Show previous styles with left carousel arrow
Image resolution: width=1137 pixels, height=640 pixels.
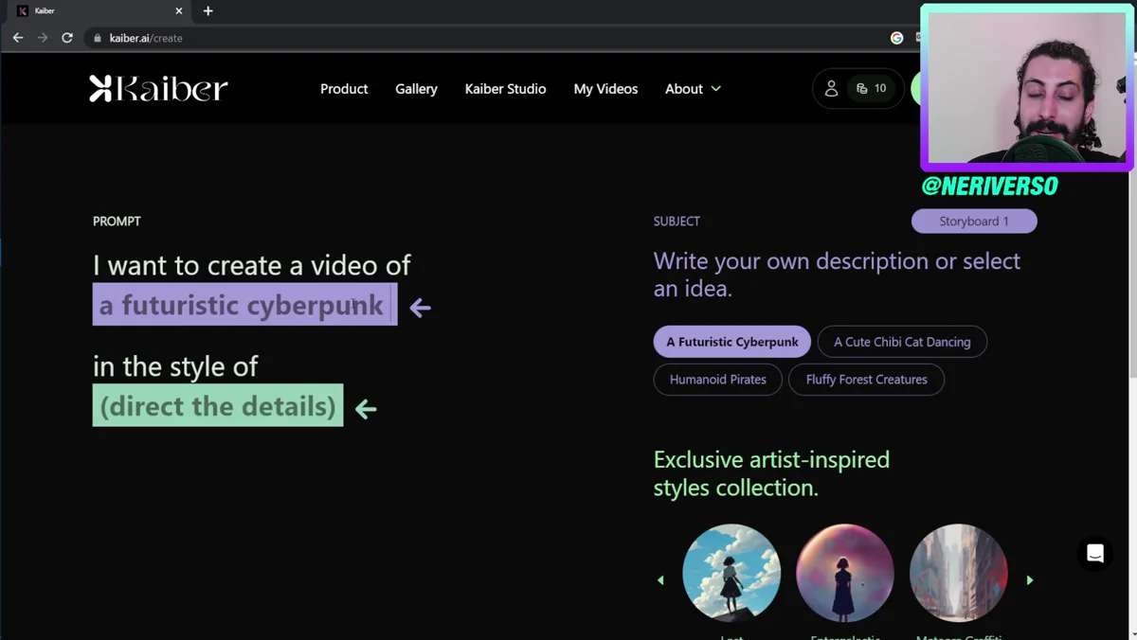(660, 580)
